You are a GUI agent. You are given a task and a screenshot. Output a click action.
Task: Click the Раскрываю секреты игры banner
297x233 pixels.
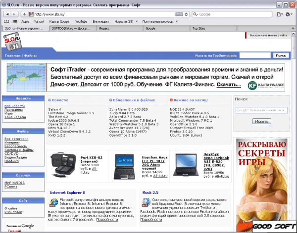(x=261, y=185)
